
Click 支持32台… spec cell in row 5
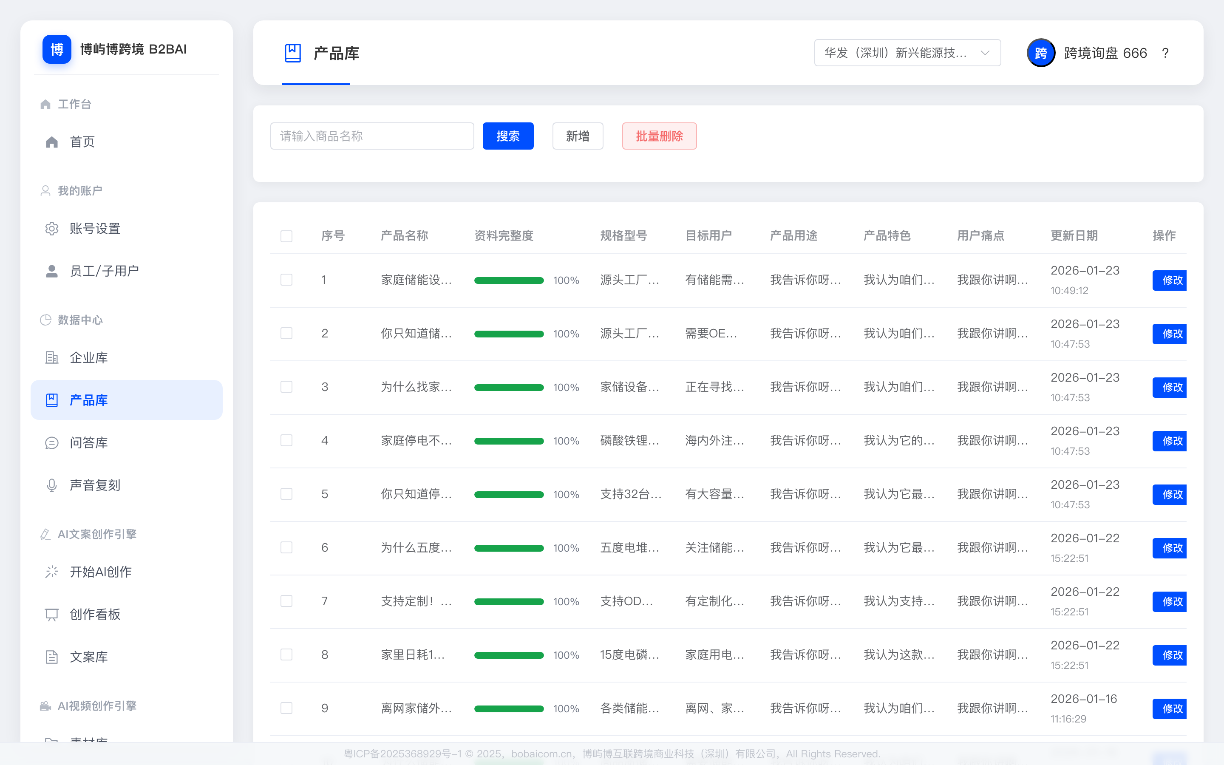(631, 494)
